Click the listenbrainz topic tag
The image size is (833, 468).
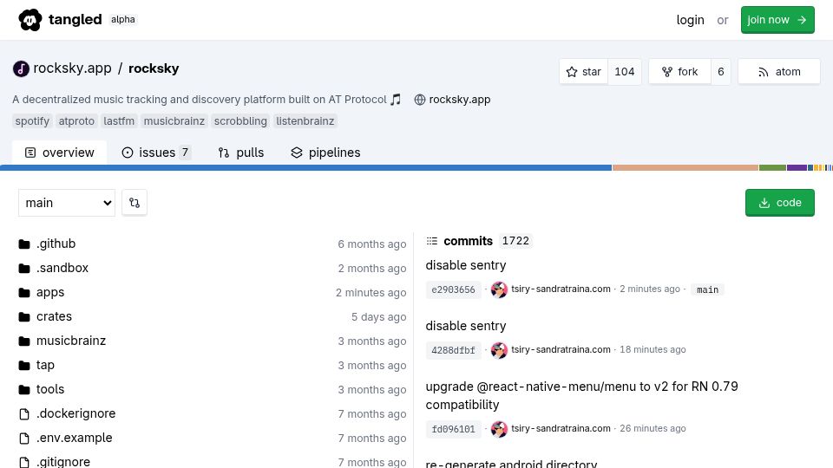tap(305, 121)
